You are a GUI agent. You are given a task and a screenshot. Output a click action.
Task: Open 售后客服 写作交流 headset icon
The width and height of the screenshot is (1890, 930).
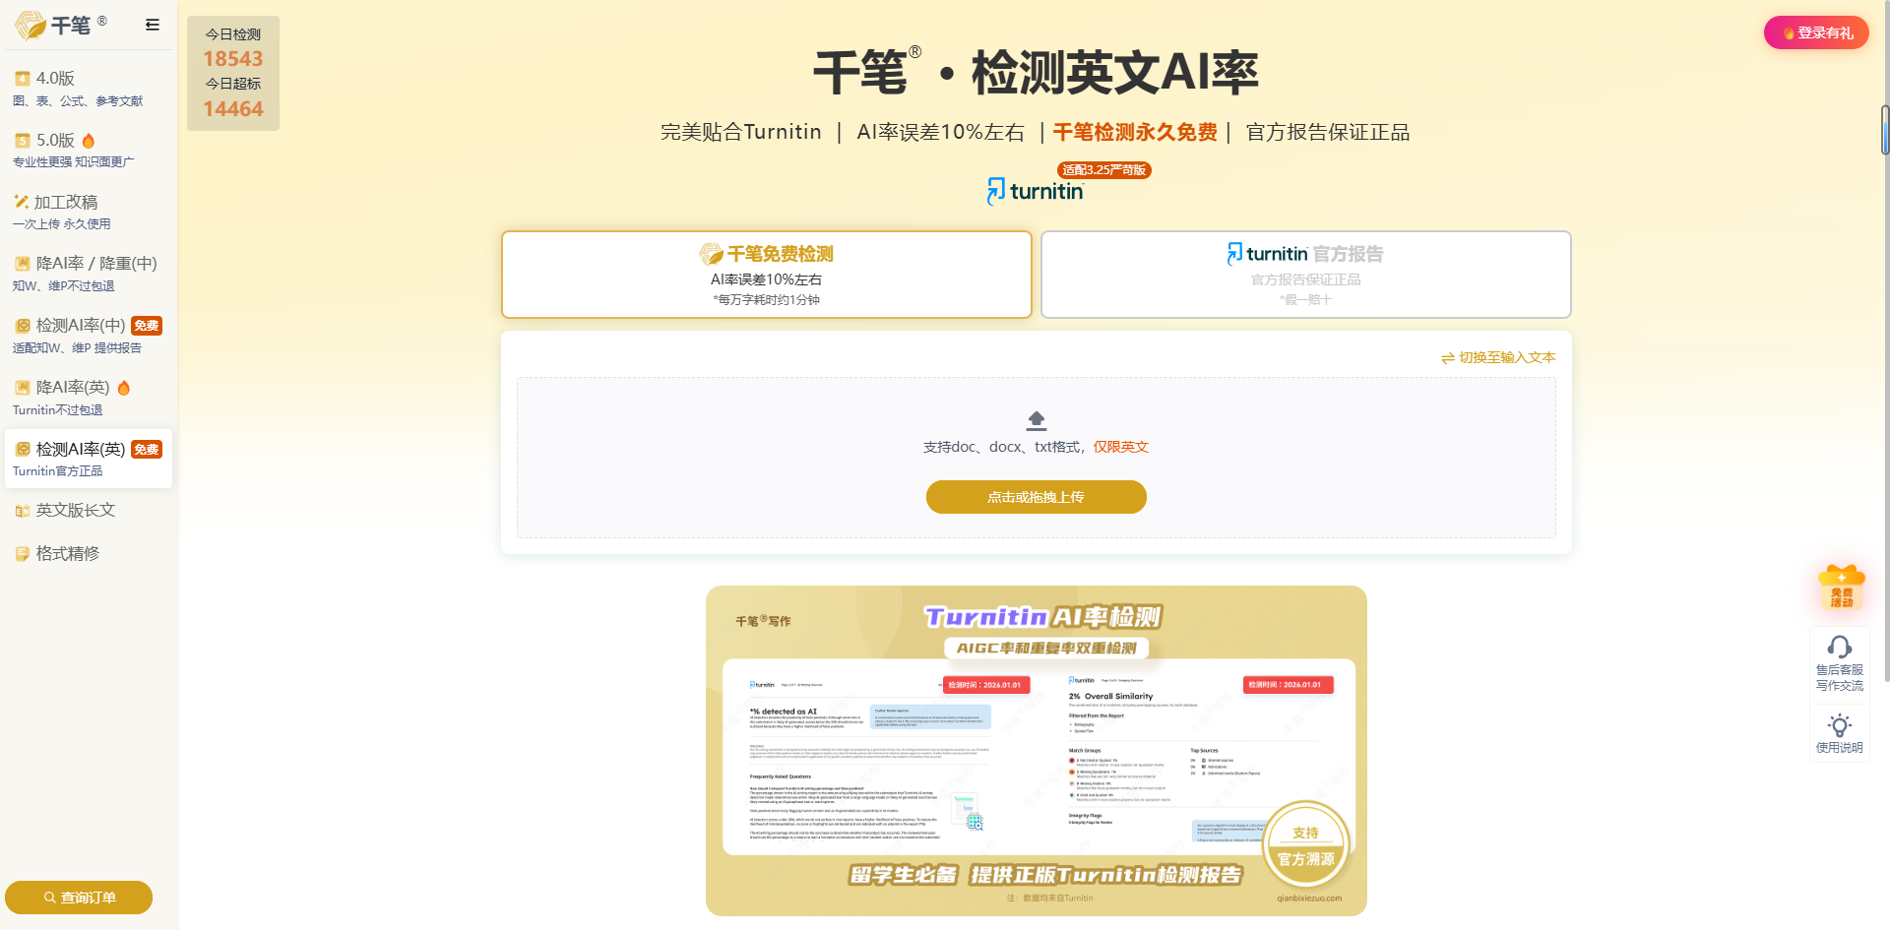click(1840, 664)
